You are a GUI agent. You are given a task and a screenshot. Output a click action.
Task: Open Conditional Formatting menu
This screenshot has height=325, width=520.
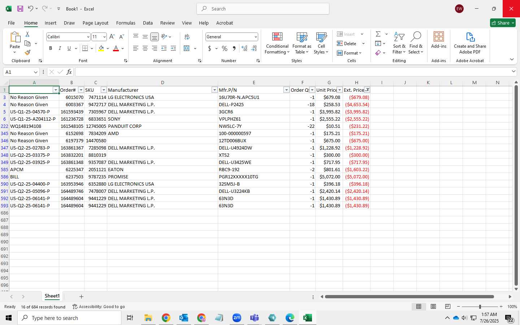coord(277,43)
